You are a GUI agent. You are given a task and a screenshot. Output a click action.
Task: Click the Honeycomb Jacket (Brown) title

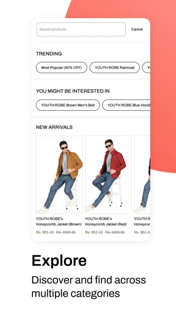click(59, 222)
